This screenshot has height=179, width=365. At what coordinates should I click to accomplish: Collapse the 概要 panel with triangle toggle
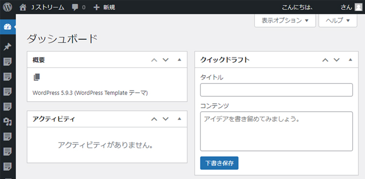pyautogui.click(x=179, y=60)
